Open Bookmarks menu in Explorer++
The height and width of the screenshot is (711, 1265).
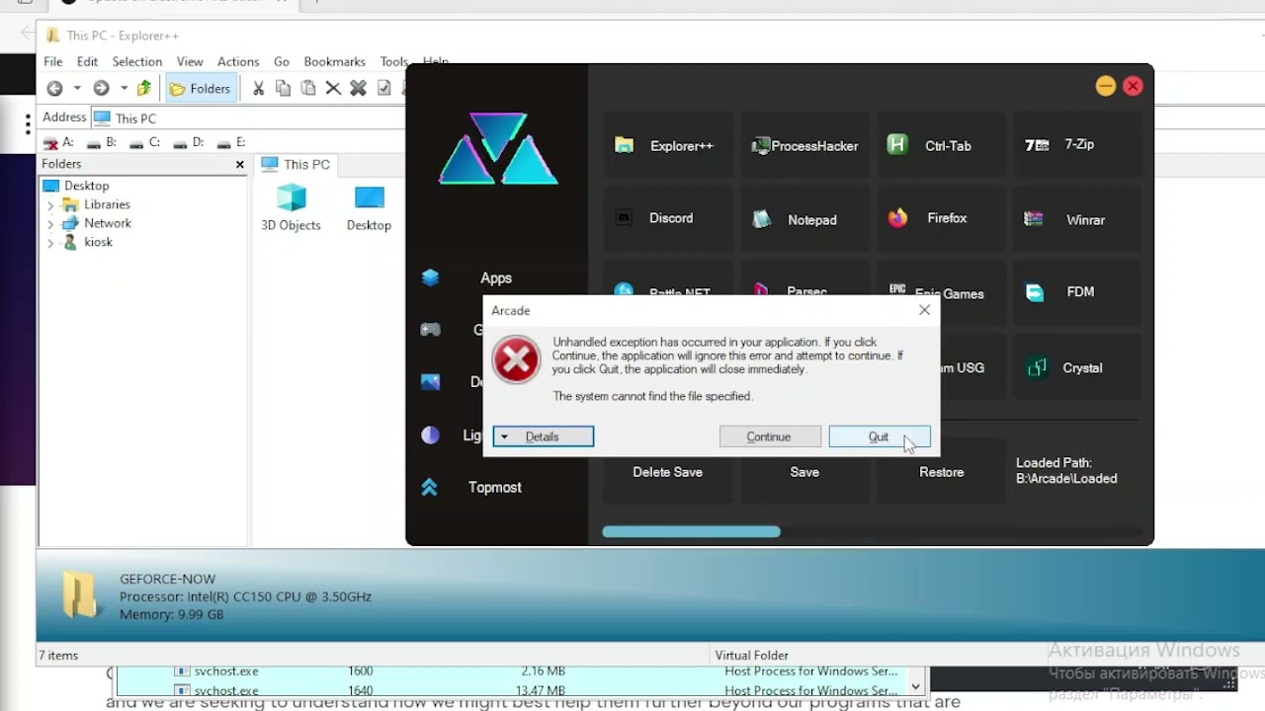tap(334, 62)
